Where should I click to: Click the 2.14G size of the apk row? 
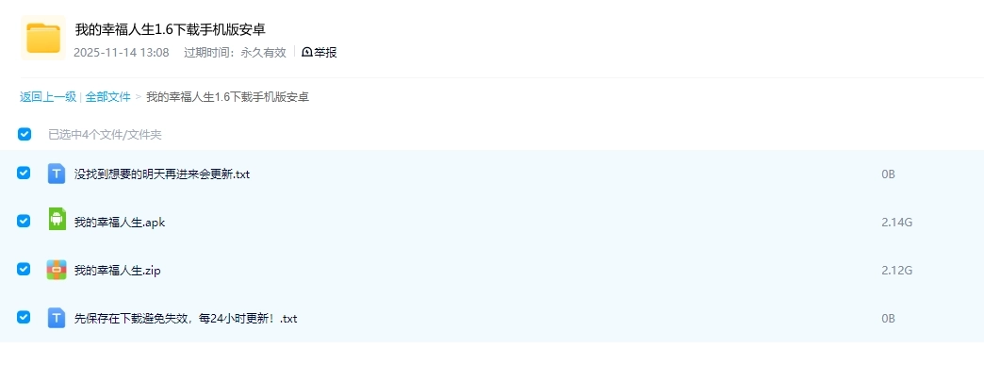tap(896, 223)
